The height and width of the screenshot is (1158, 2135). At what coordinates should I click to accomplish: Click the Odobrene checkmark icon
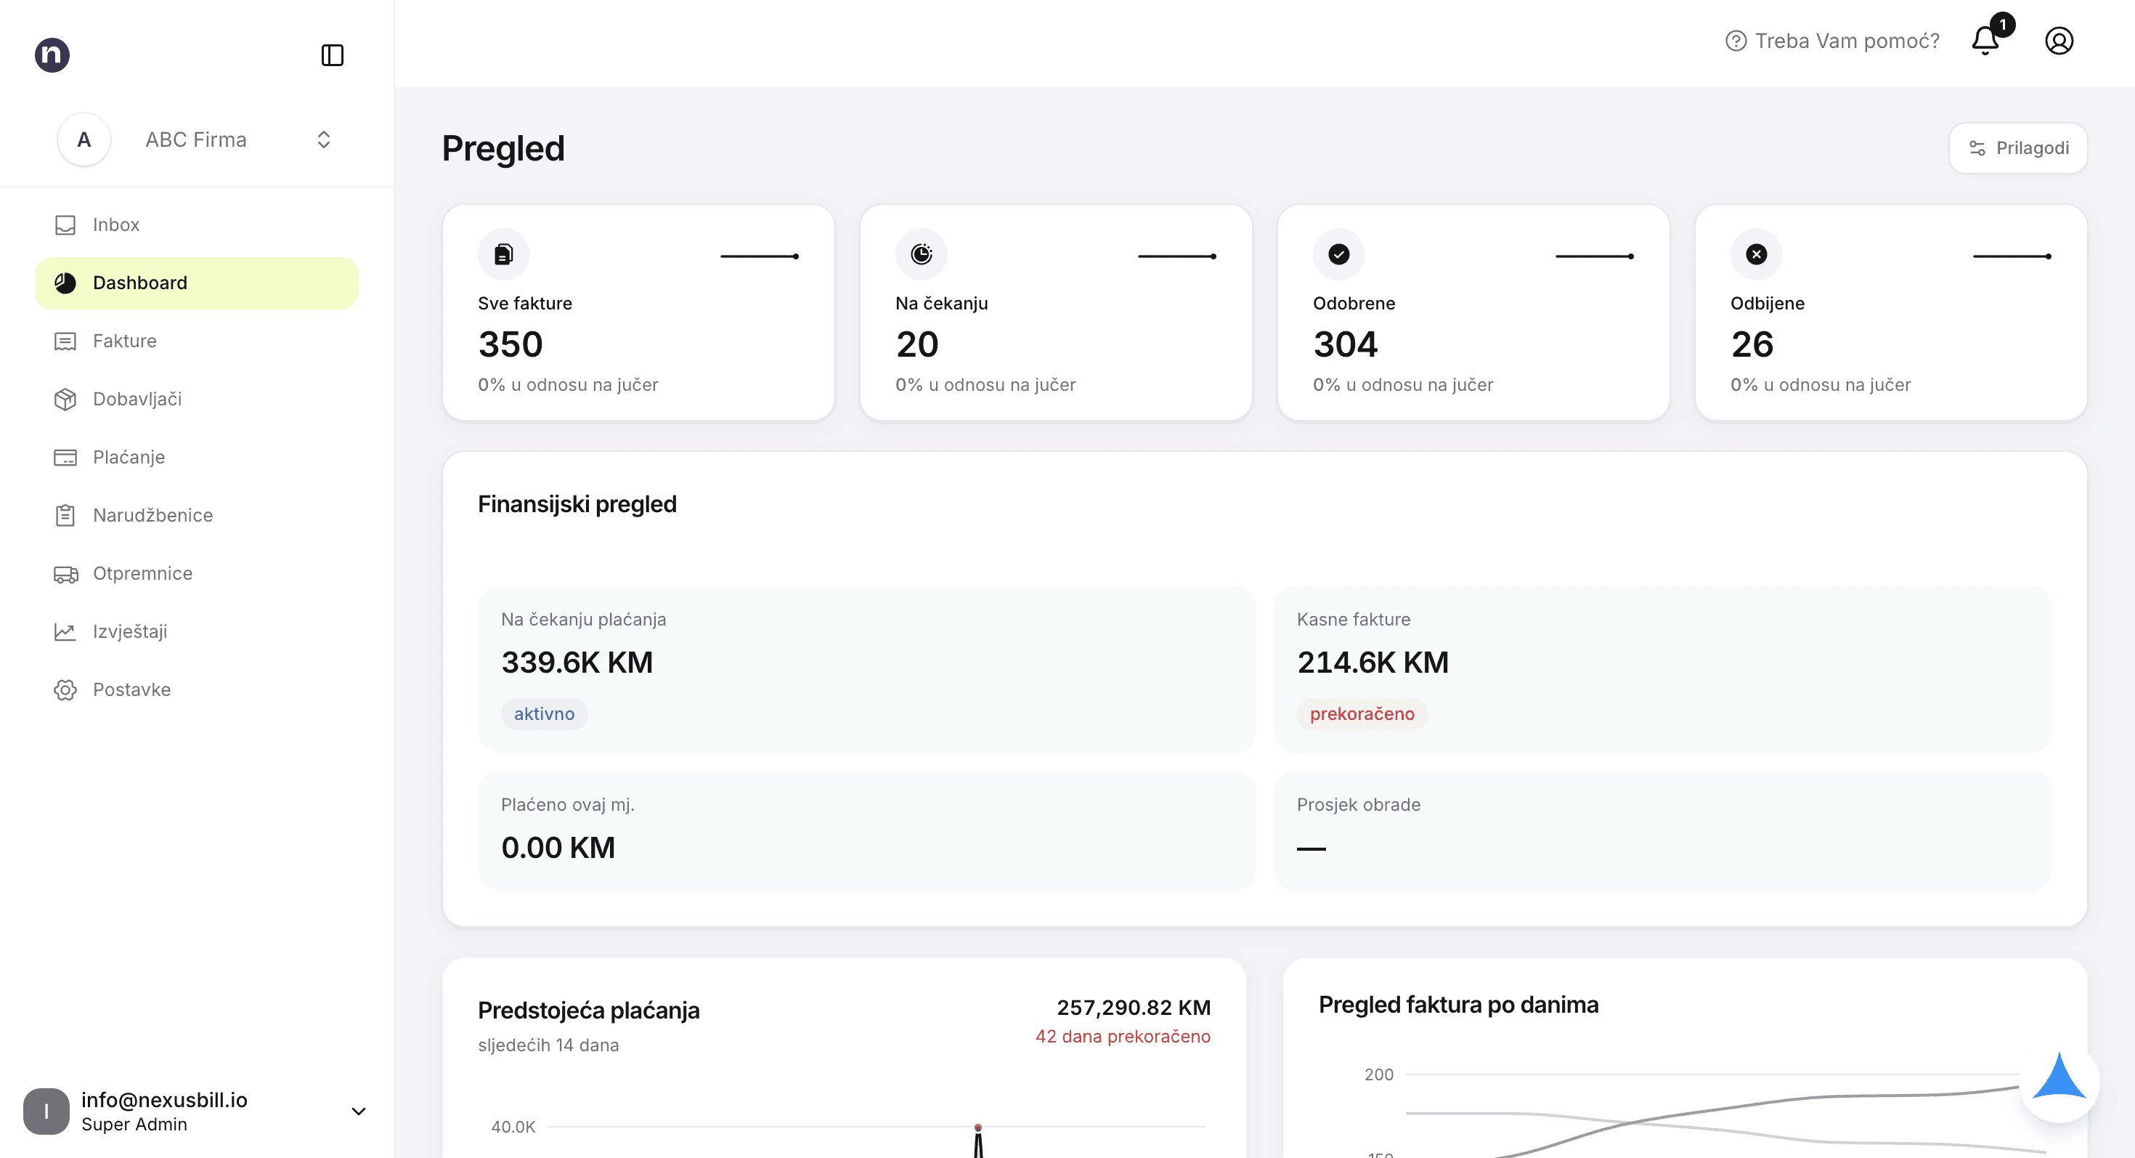tap(1338, 254)
